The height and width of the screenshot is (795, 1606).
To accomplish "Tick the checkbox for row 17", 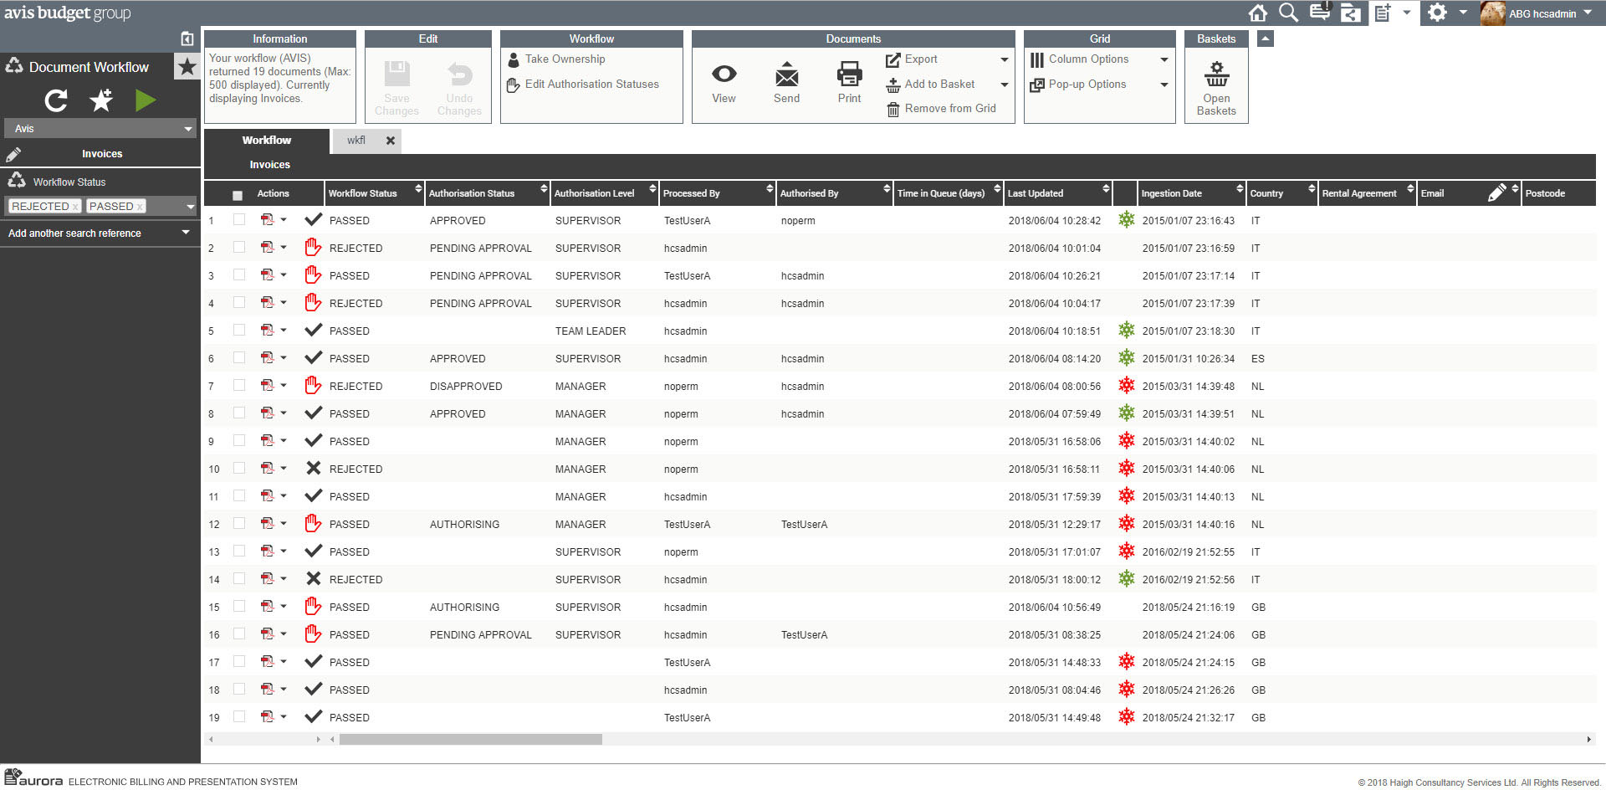I will pyautogui.click(x=239, y=661).
